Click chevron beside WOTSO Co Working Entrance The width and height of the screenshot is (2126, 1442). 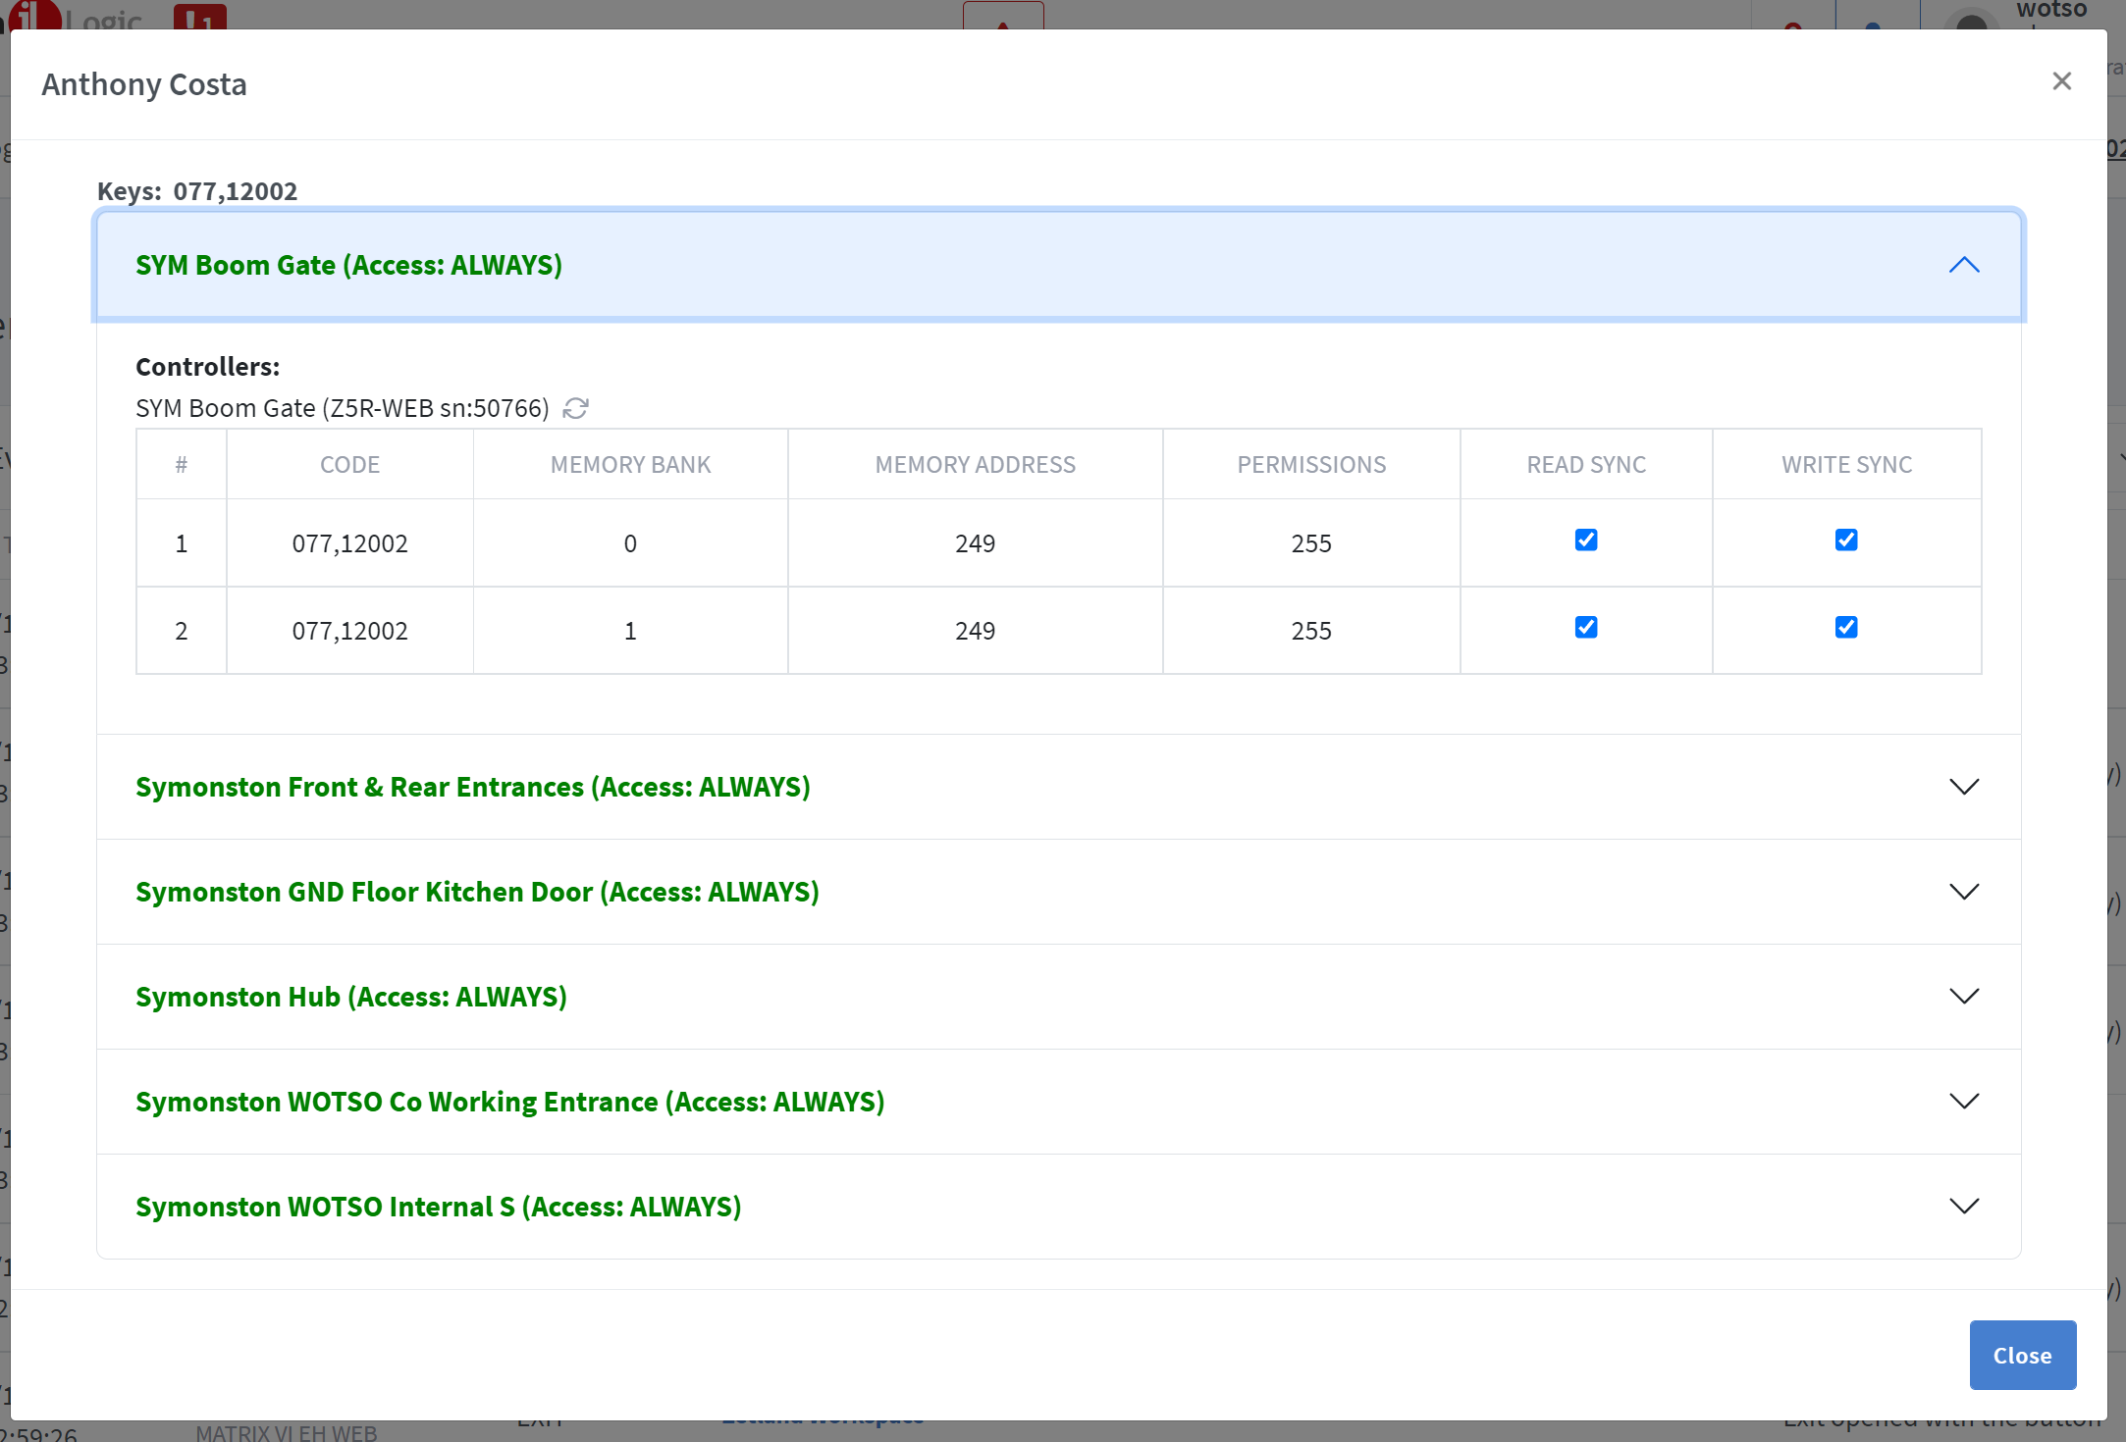click(x=1963, y=1102)
